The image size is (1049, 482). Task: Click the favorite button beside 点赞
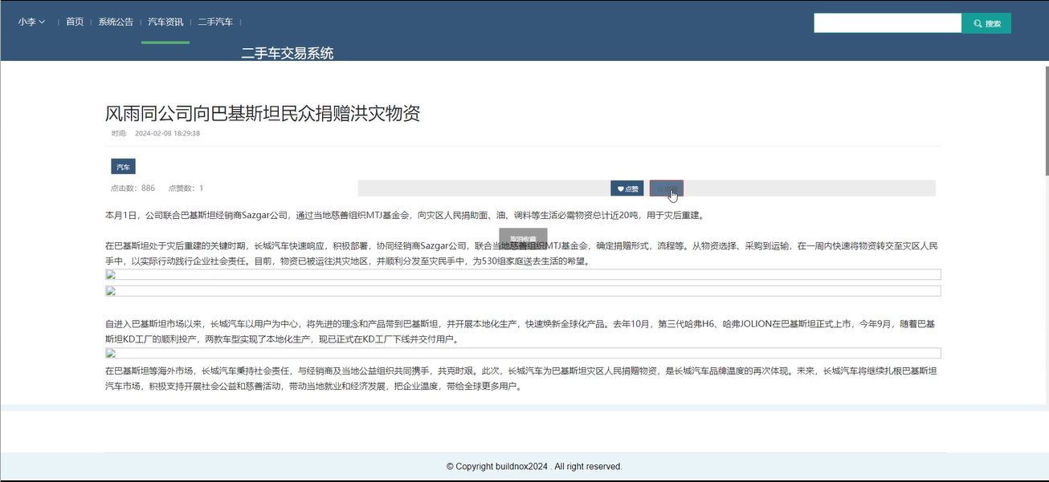(x=666, y=188)
